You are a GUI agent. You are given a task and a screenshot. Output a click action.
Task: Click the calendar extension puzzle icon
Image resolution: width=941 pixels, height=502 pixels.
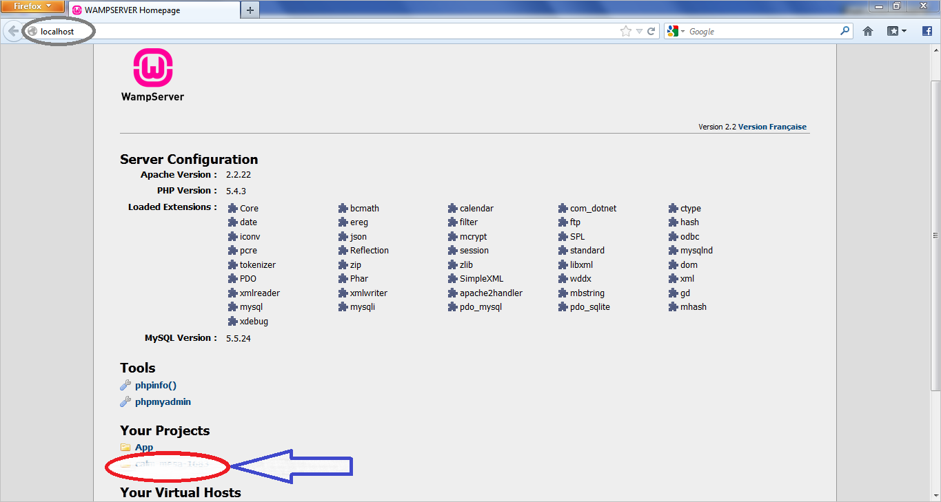click(x=453, y=208)
